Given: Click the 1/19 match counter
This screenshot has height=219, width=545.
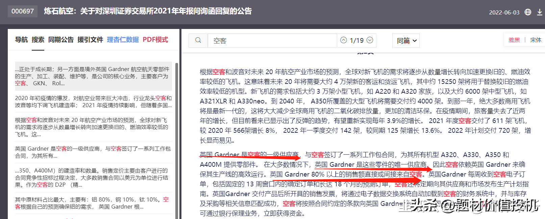Looking at the screenshot, I should click(357, 40).
